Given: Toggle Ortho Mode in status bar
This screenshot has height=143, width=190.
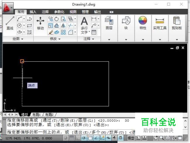Looking at the screenshot, I should click(x=78, y=138).
